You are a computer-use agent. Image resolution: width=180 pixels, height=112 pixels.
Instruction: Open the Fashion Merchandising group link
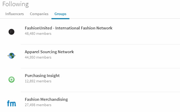pyautogui.click(x=46, y=99)
